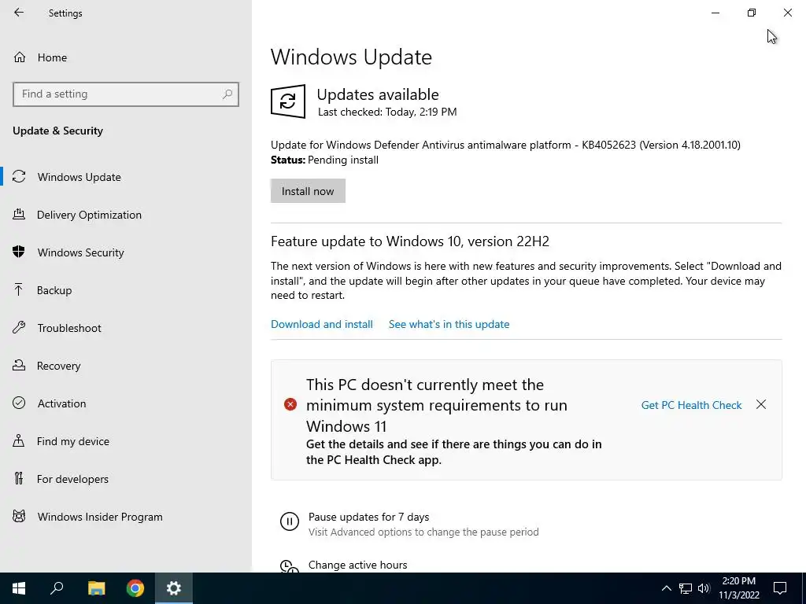
Task: Minimize the Settings window
Action: (x=715, y=13)
